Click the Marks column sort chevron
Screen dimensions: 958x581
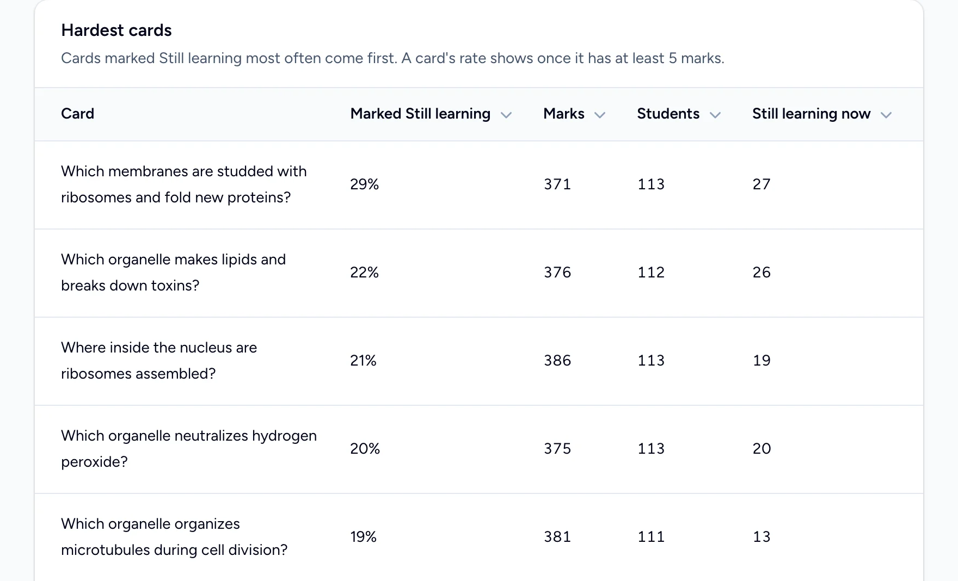pos(600,115)
